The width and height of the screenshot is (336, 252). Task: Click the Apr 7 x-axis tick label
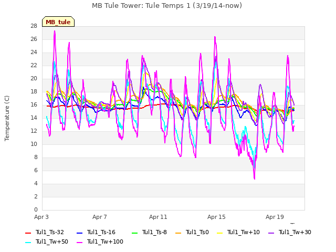pyautogui.click(x=100, y=217)
